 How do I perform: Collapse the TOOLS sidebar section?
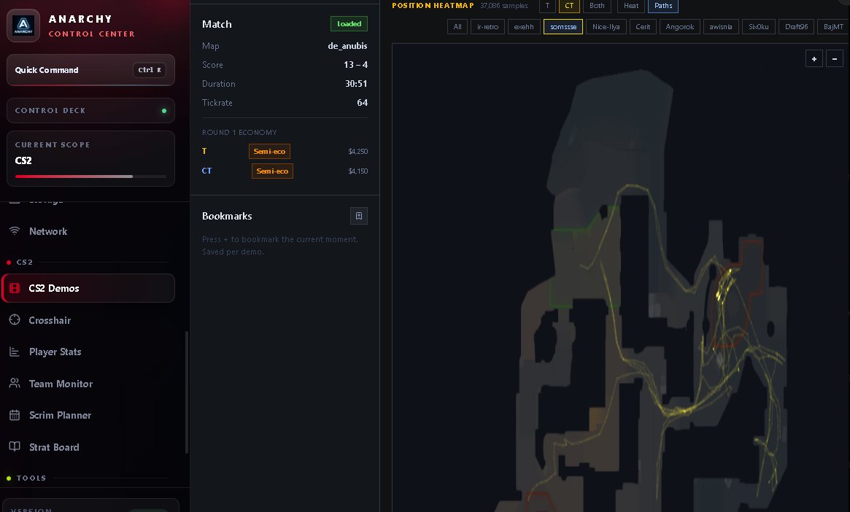(31, 478)
